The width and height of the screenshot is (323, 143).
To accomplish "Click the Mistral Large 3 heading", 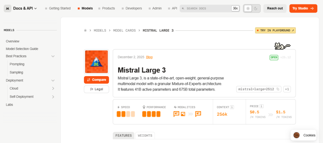I will click(x=142, y=70).
